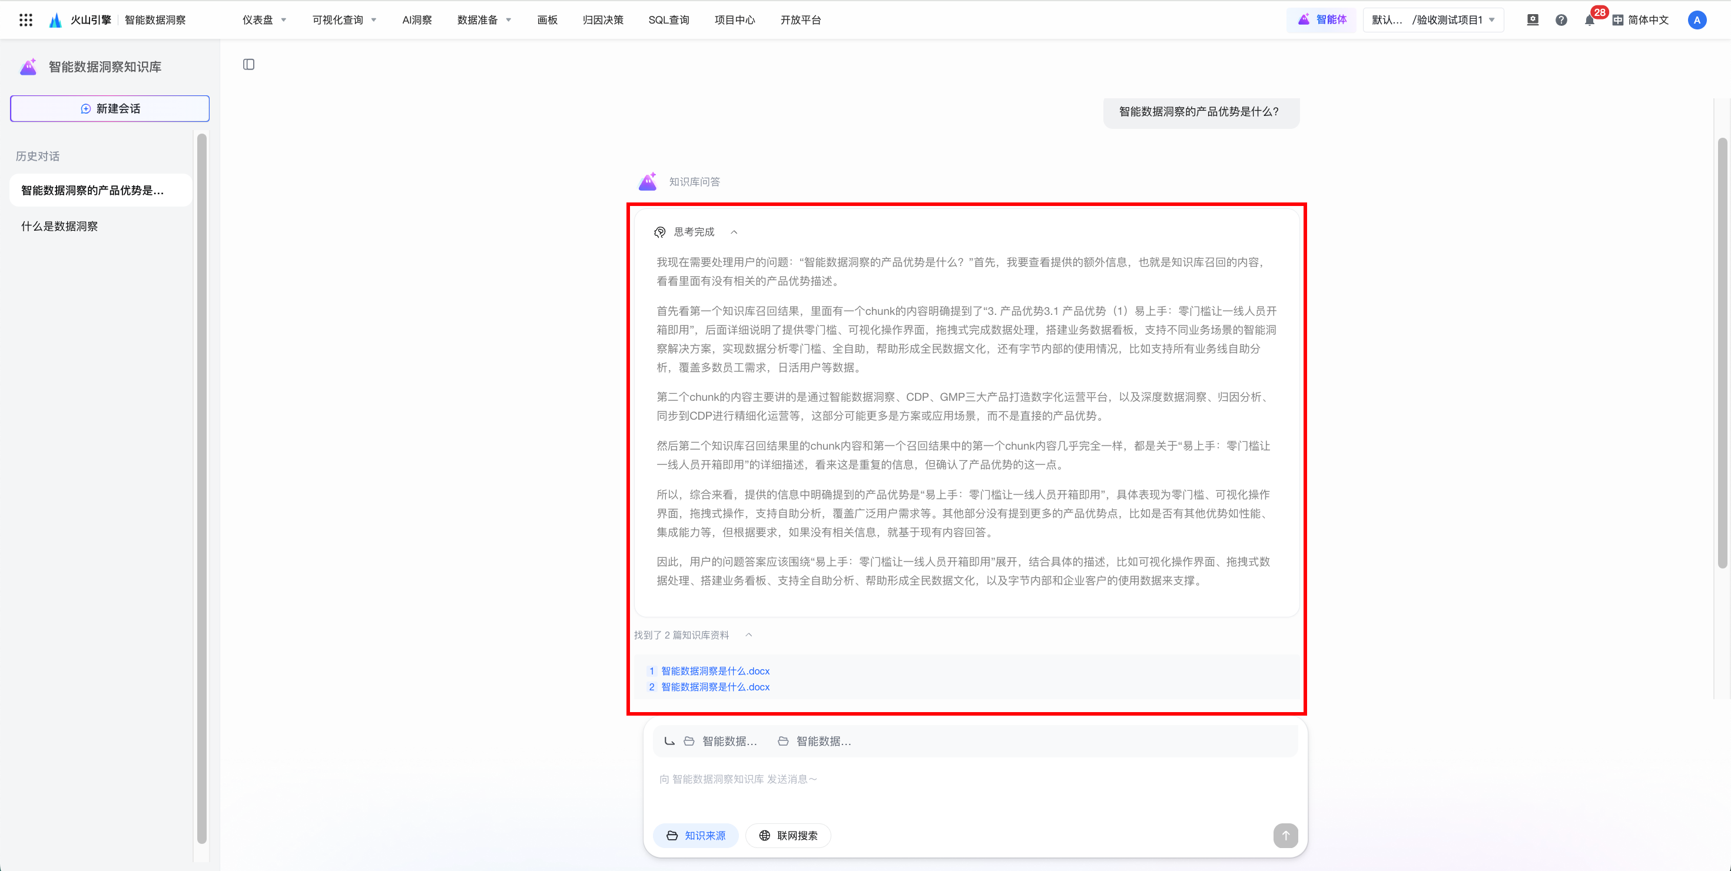1731x871 pixels.
Task: Toggle the 知识来源 option
Action: (x=695, y=836)
